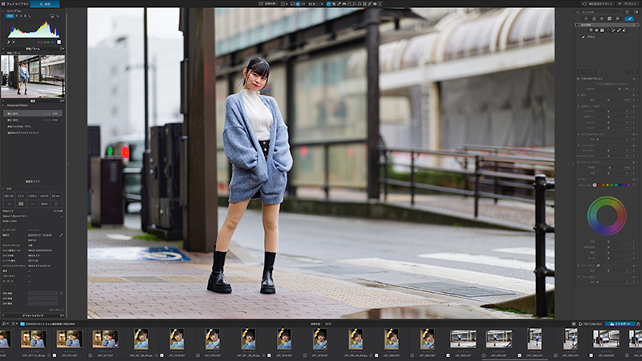
Task: Collapse the ヒストグラム palette
Action: (x=3, y=11)
